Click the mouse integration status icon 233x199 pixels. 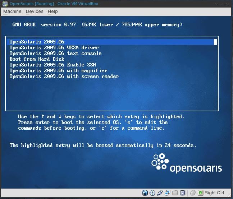coord(193,193)
